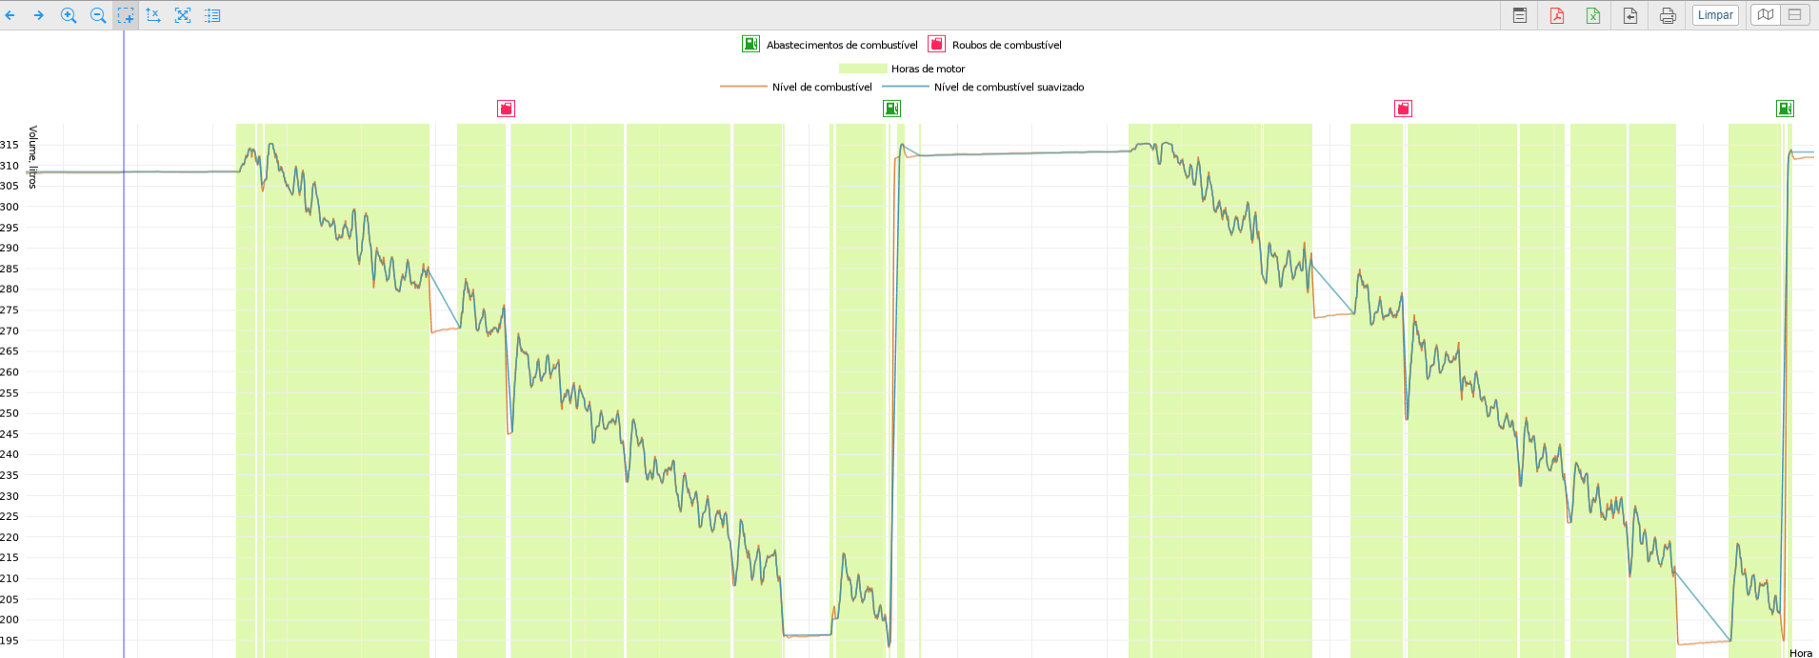Click Nível de combustível suavizado legend label
This screenshot has height=658, width=1819.
point(1009,87)
